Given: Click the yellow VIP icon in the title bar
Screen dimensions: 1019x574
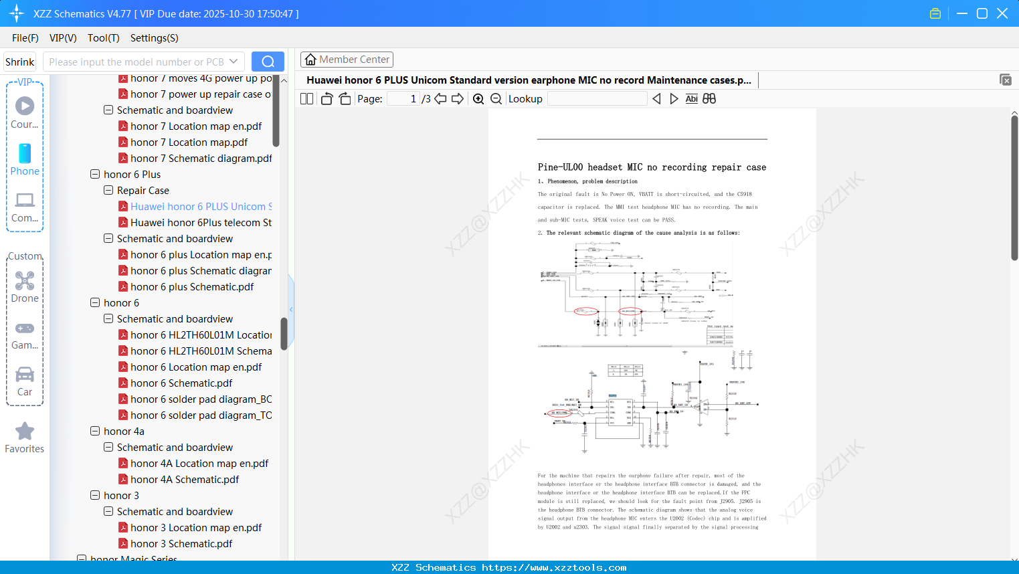Looking at the screenshot, I should 935,13.
